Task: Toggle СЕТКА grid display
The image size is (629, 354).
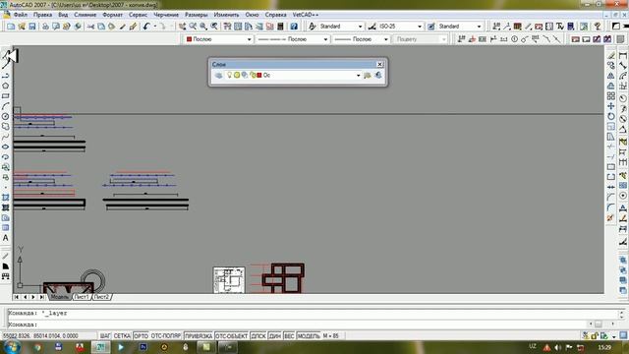Action: point(122,336)
